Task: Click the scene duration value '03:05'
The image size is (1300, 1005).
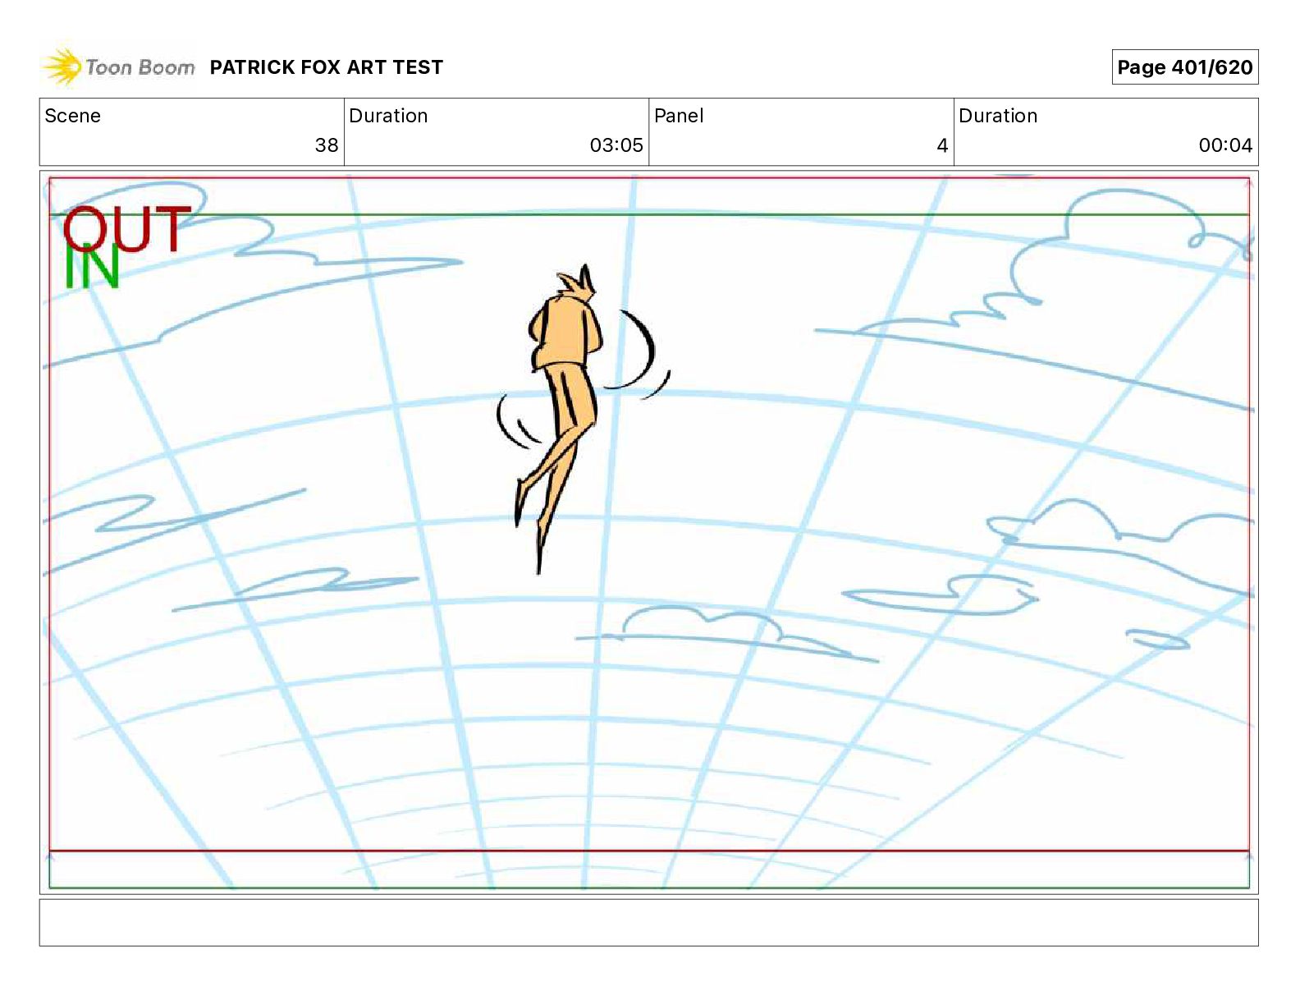Action: [616, 145]
